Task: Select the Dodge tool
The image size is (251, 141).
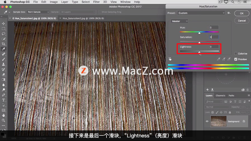Action: click(3, 90)
